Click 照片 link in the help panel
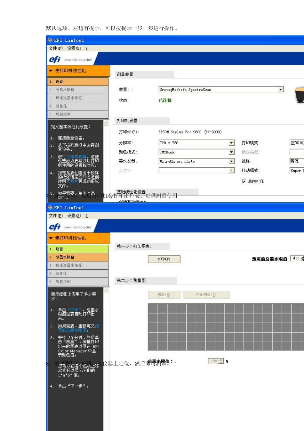 pos(74,181)
